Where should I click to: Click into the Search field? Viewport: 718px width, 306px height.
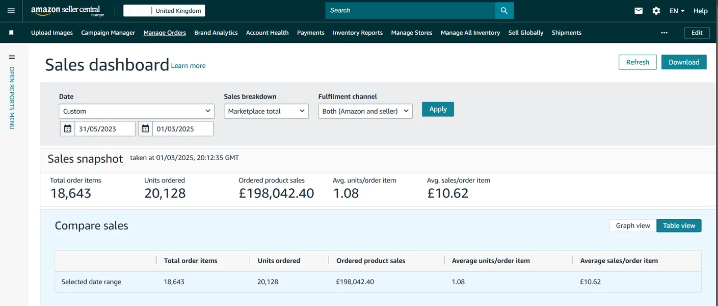coord(410,11)
